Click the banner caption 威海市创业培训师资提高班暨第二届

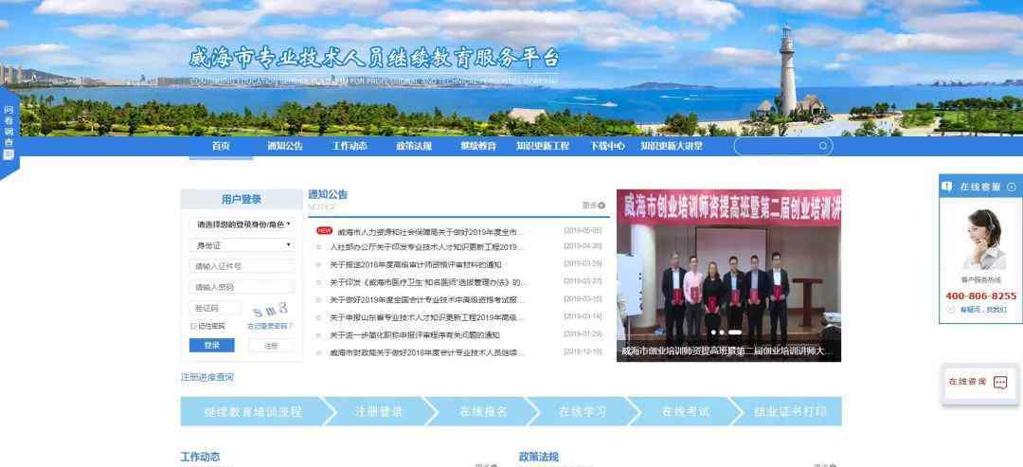727,350
